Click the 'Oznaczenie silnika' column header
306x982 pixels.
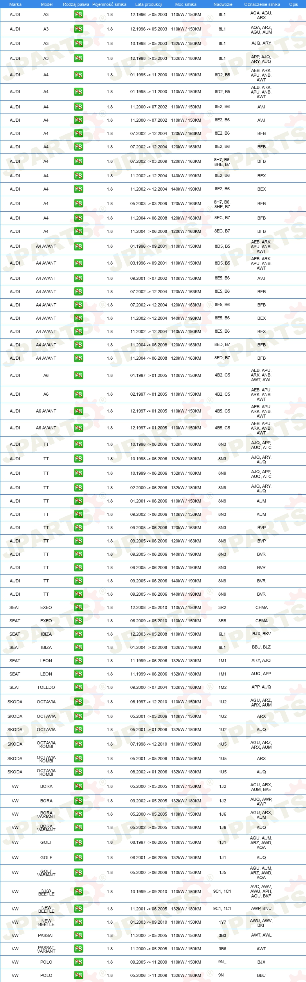tap(262, 4)
